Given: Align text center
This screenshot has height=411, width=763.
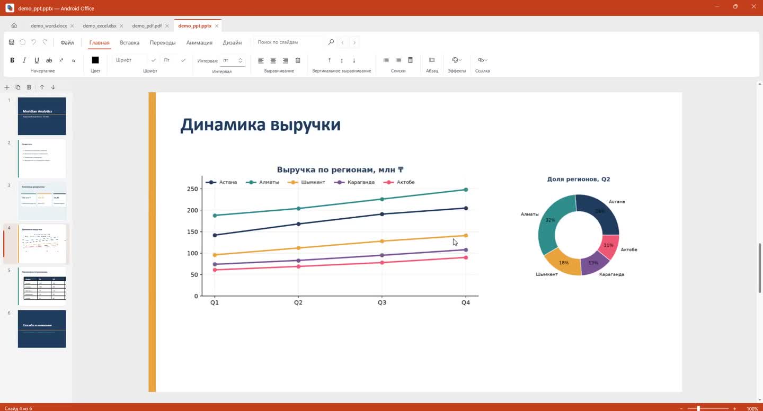Looking at the screenshot, I should [x=273, y=60].
